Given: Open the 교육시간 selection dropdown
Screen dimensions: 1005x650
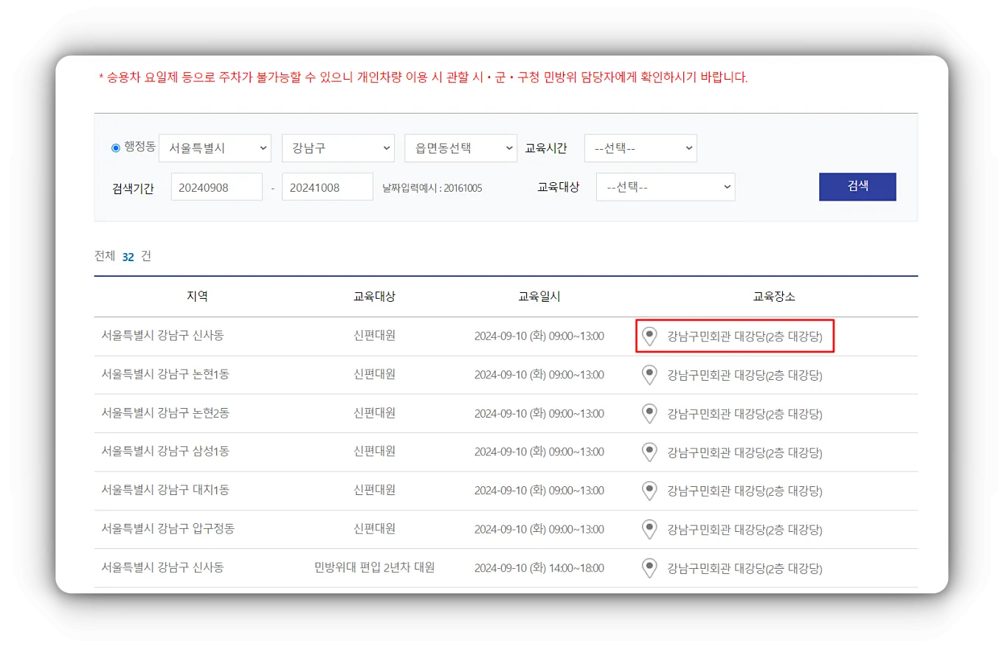Looking at the screenshot, I should tap(640, 148).
